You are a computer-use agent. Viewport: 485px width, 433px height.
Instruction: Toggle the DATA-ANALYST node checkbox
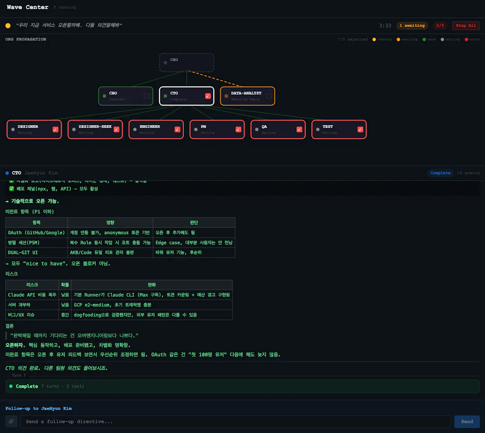tap(269, 96)
